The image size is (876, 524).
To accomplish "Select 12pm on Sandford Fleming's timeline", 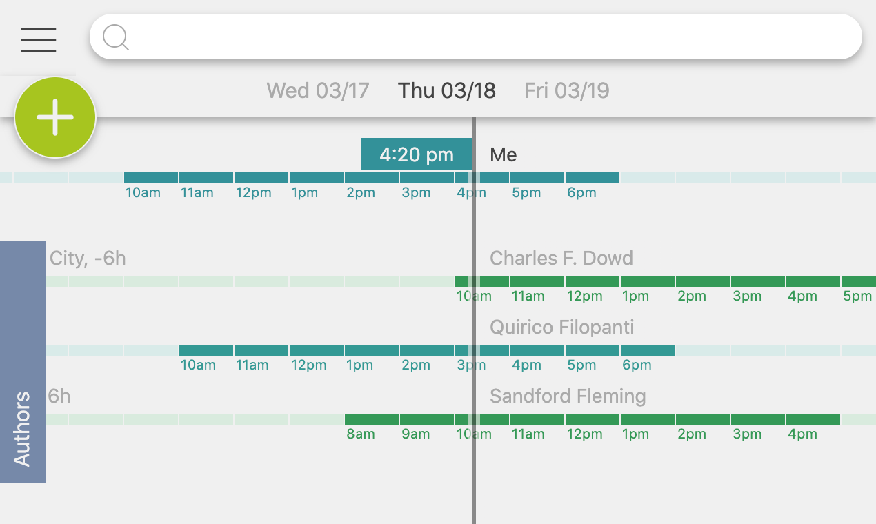I will [x=592, y=419].
